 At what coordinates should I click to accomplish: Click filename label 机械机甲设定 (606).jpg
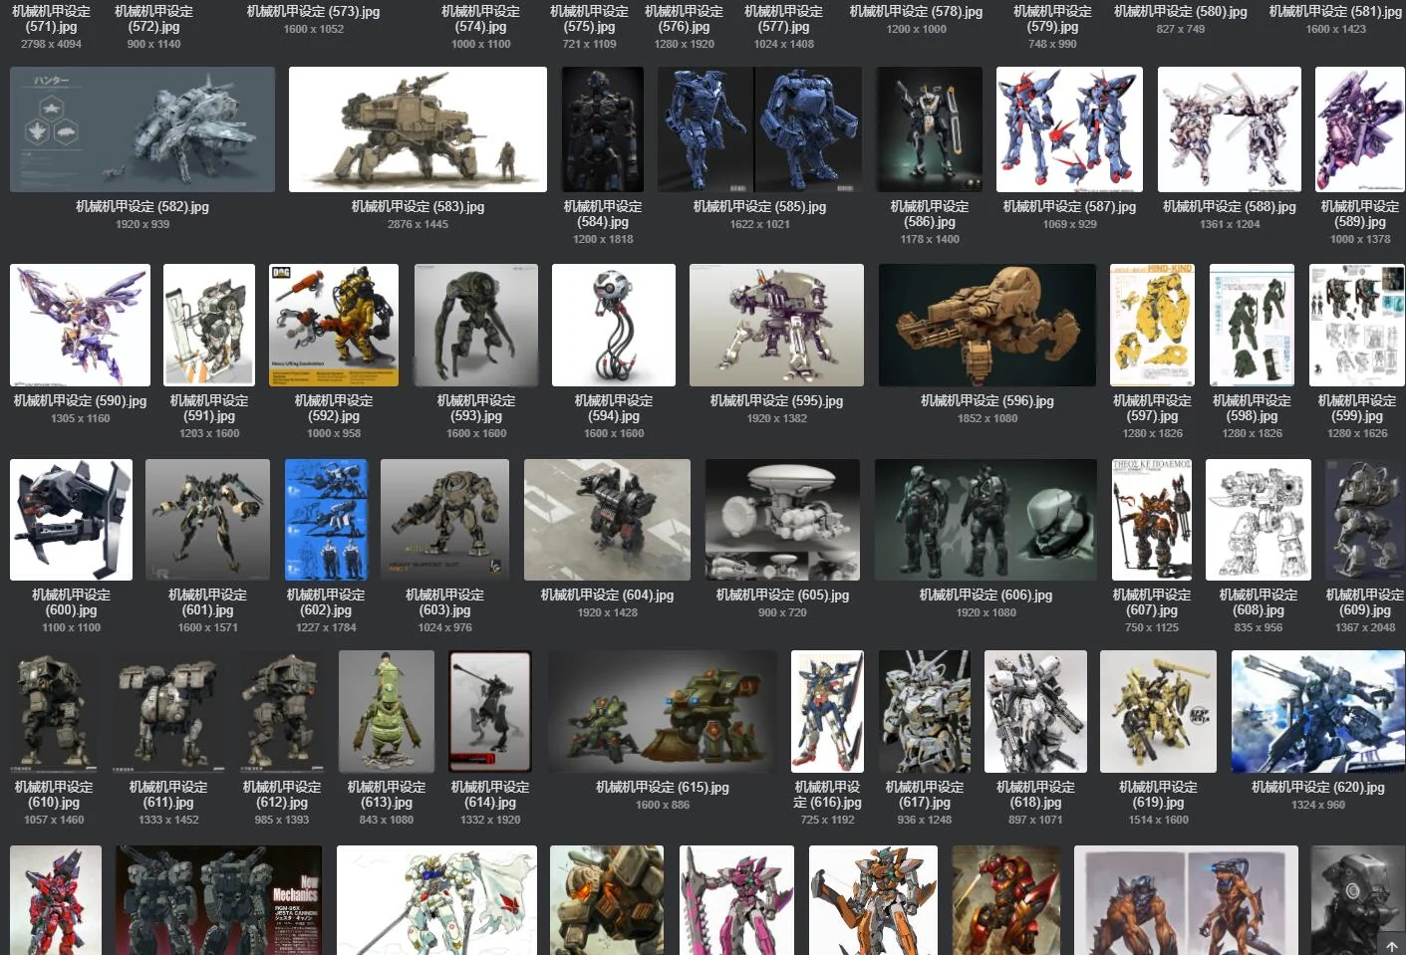coord(985,596)
